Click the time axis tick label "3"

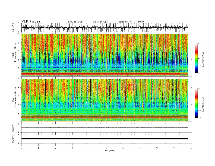(72, 148)
